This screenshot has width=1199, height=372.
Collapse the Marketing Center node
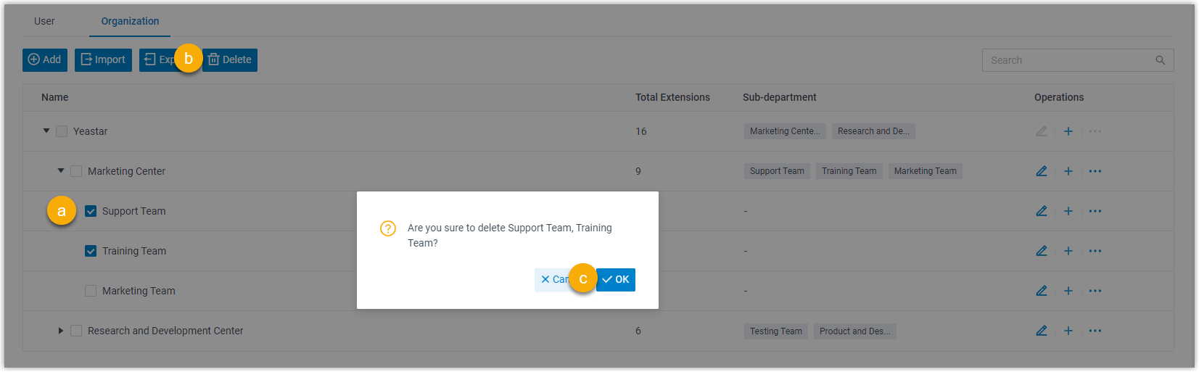pyautogui.click(x=61, y=171)
